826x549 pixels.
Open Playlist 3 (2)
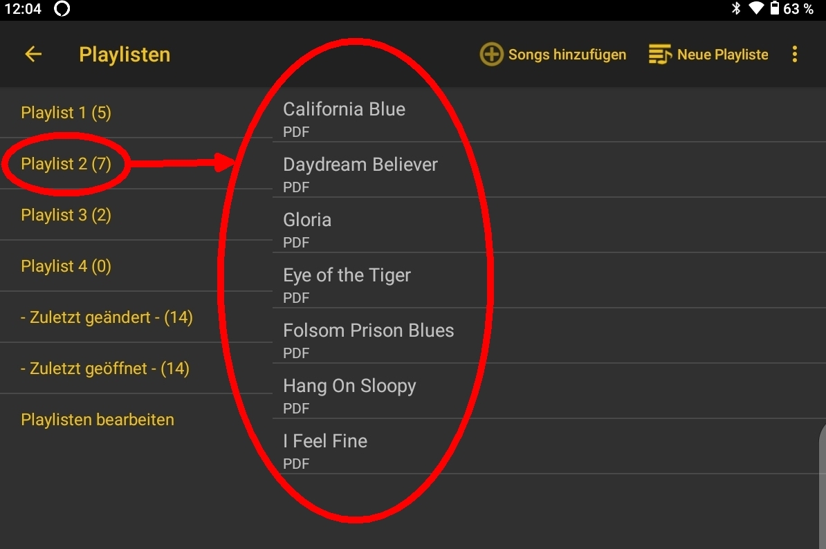point(66,215)
